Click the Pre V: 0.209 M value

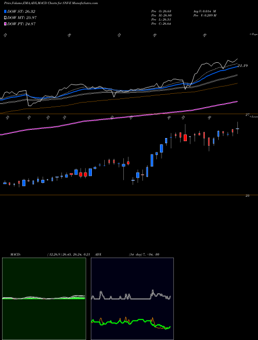204,15
